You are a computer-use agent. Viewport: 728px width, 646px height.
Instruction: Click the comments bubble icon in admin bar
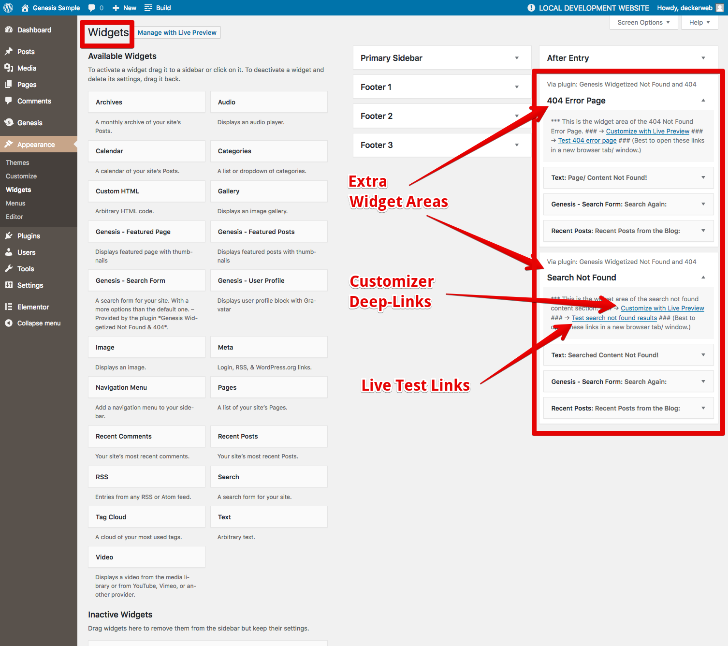92,8
